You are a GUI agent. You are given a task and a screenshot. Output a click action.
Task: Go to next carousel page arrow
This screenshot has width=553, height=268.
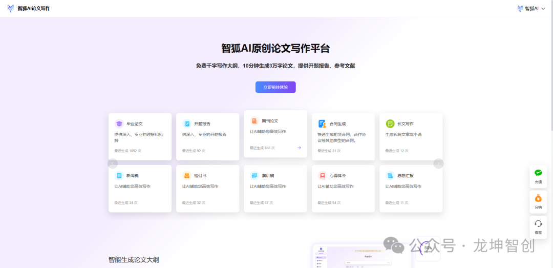[x=439, y=163]
